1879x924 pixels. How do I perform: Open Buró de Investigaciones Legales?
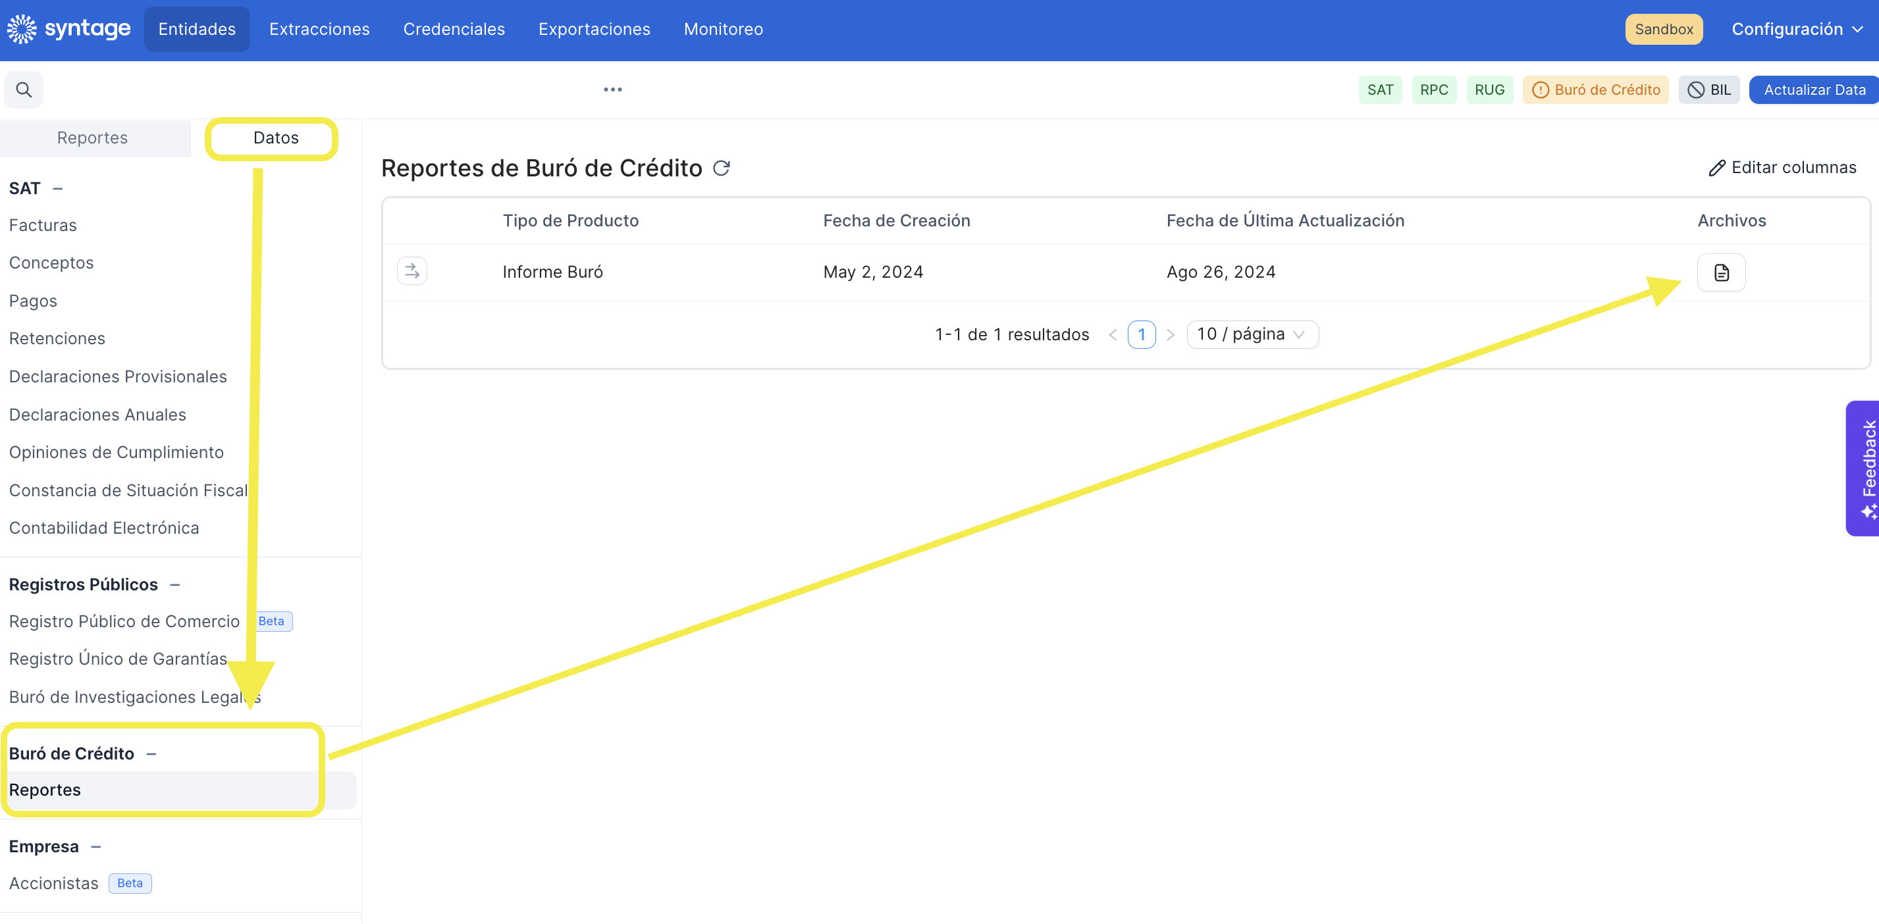[135, 697]
